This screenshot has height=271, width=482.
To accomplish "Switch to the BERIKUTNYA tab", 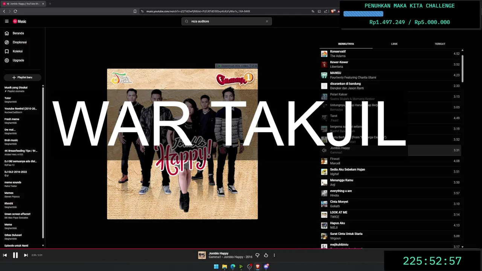I will (x=346, y=44).
